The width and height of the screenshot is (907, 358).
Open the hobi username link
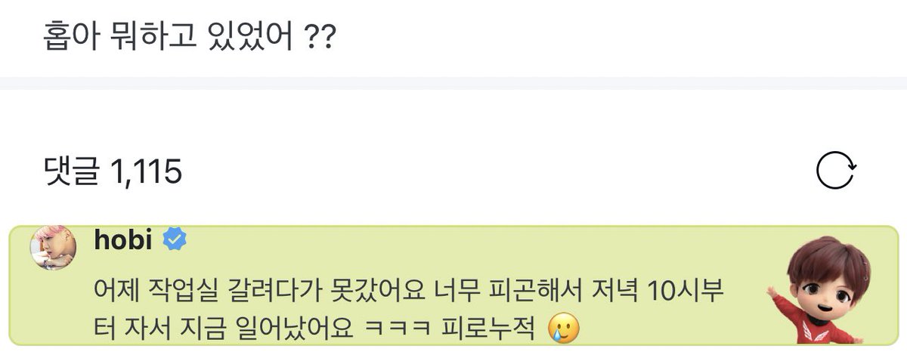click(x=125, y=241)
